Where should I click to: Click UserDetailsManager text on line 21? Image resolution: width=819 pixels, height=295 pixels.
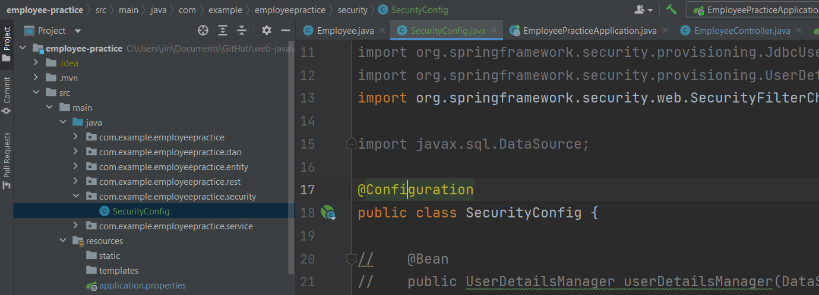[540, 281]
